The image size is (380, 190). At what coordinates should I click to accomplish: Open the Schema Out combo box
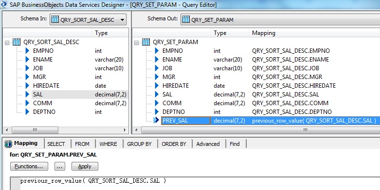pos(281,19)
